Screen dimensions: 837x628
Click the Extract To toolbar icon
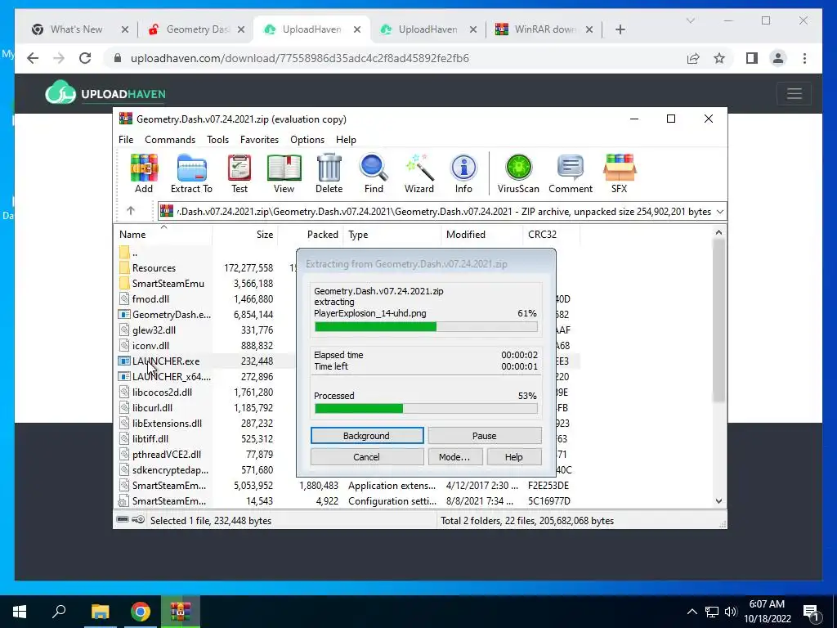pos(191,173)
